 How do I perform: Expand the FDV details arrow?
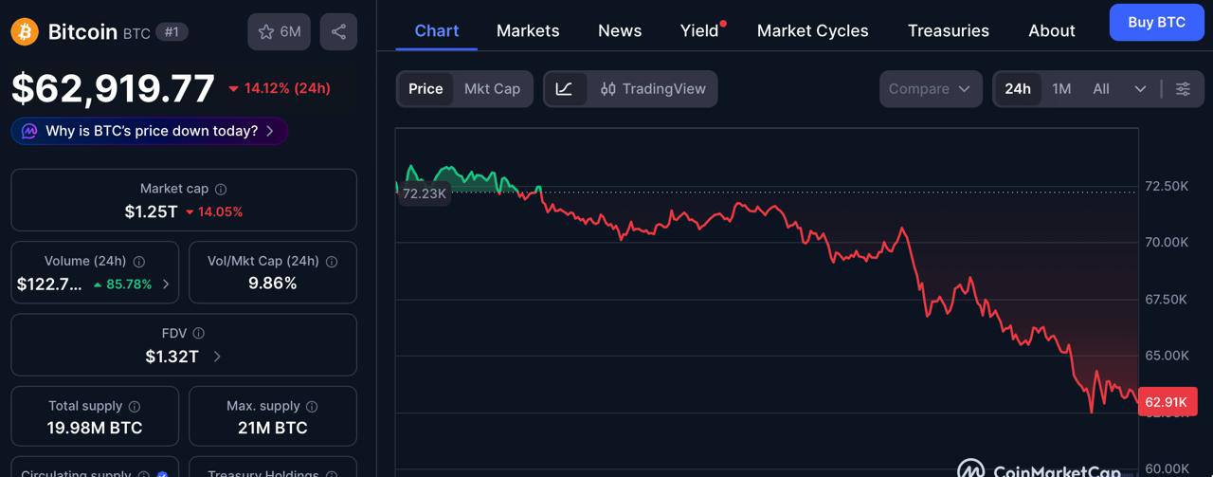[217, 357]
